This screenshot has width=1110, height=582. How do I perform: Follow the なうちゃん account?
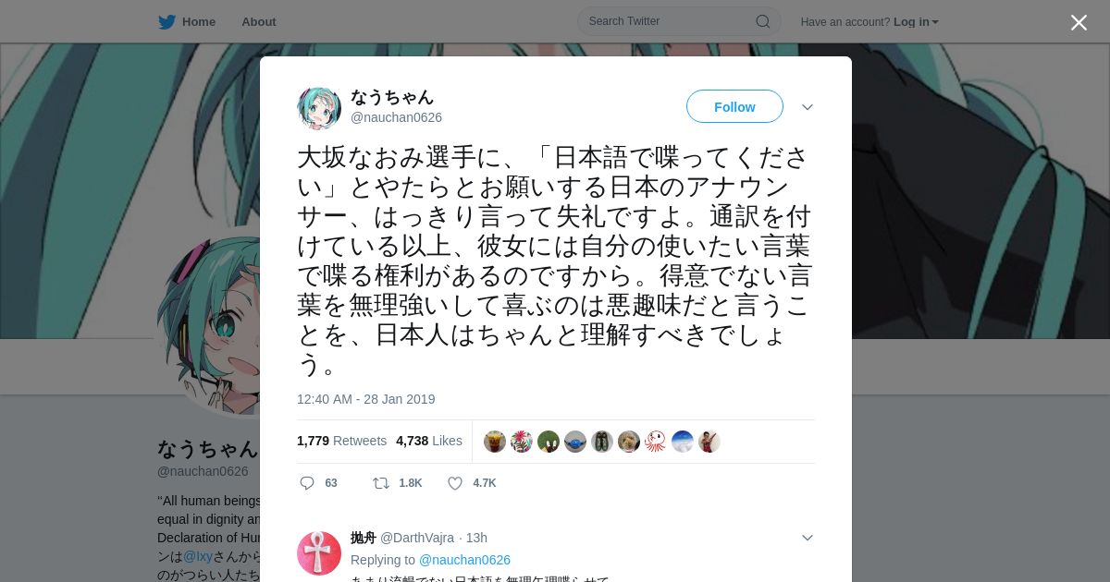click(x=734, y=107)
